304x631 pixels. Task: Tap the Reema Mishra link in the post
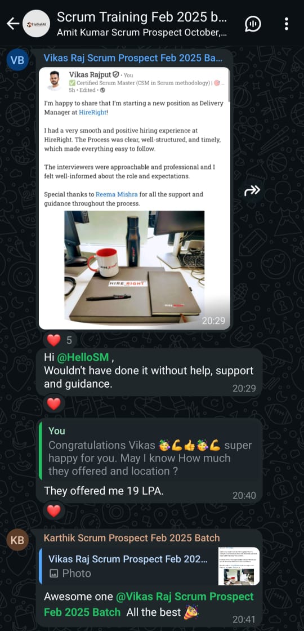117,194
